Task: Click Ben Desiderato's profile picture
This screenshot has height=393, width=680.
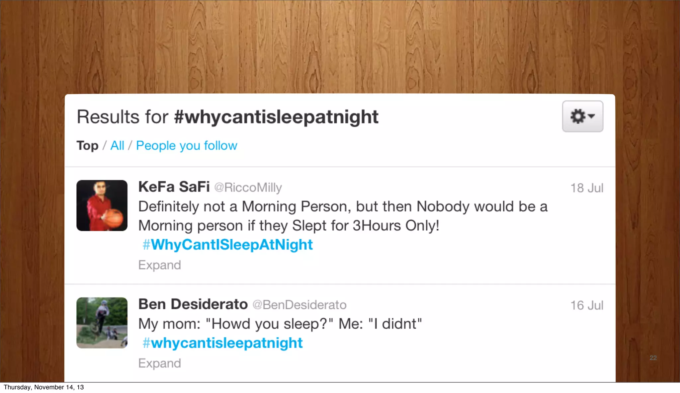Action: pyautogui.click(x=102, y=323)
